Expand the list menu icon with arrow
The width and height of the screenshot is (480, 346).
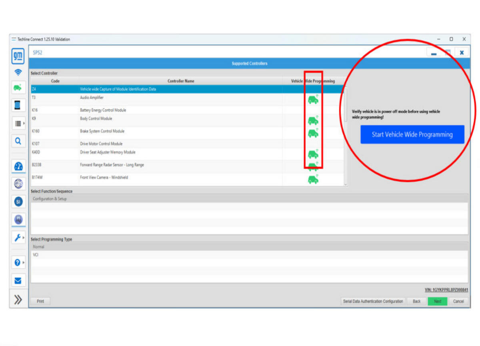pyautogui.click(x=18, y=124)
